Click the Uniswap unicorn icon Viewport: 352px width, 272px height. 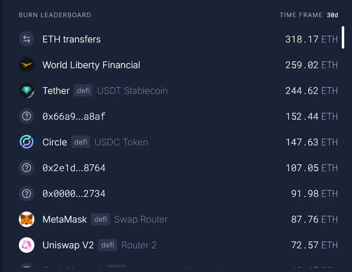point(27,245)
